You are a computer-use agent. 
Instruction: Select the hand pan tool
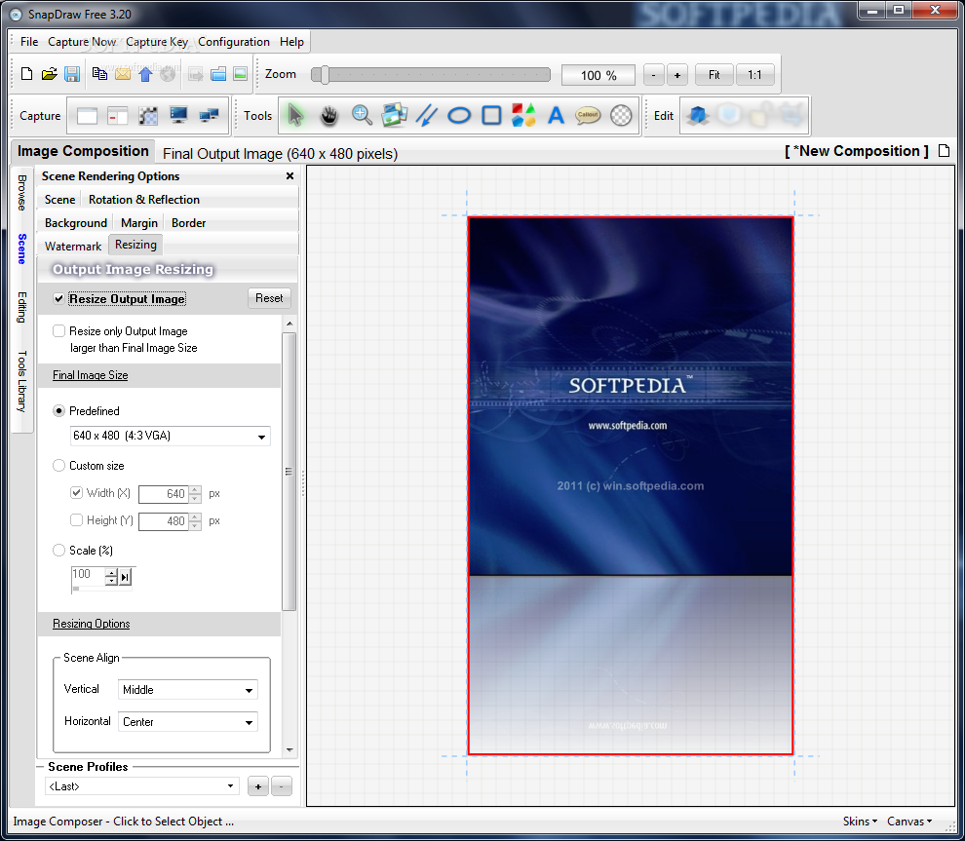coord(329,115)
